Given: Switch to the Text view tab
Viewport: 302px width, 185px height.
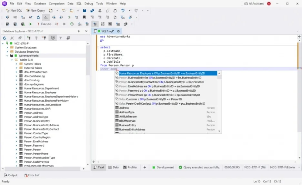Looking at the screenshot, I should [x=99, y=167].
